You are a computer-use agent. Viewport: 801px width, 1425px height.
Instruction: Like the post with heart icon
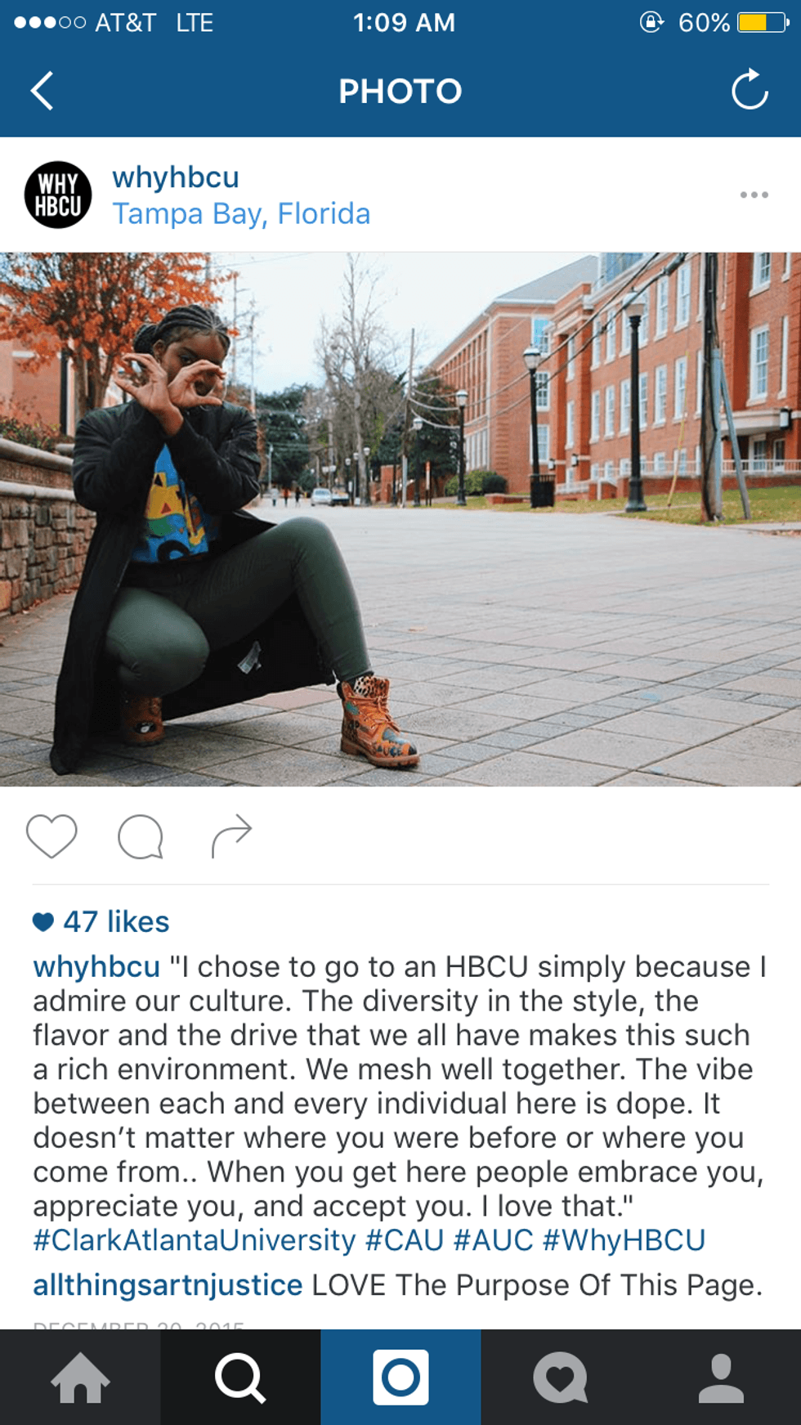pos(51,836)
